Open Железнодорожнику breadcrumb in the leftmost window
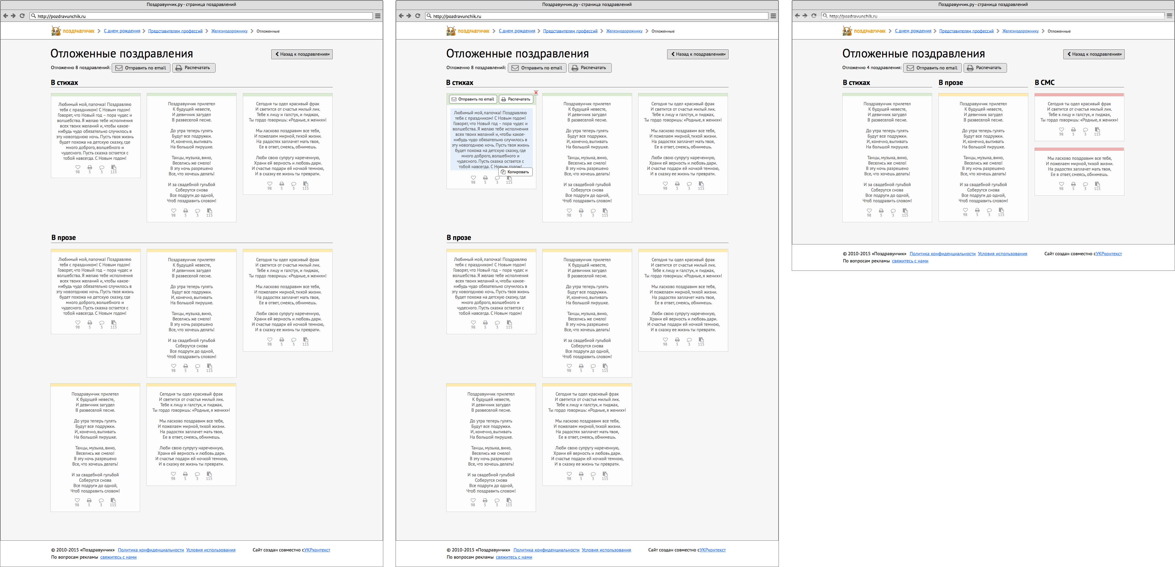This screenshot has height=567, width=1175. (x=229, y=31)
